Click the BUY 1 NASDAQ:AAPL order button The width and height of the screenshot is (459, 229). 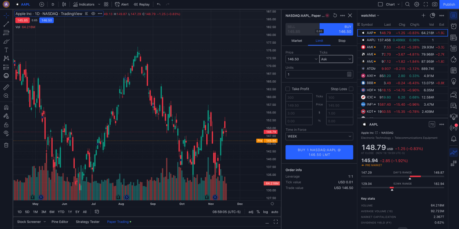tap(319, 152)
